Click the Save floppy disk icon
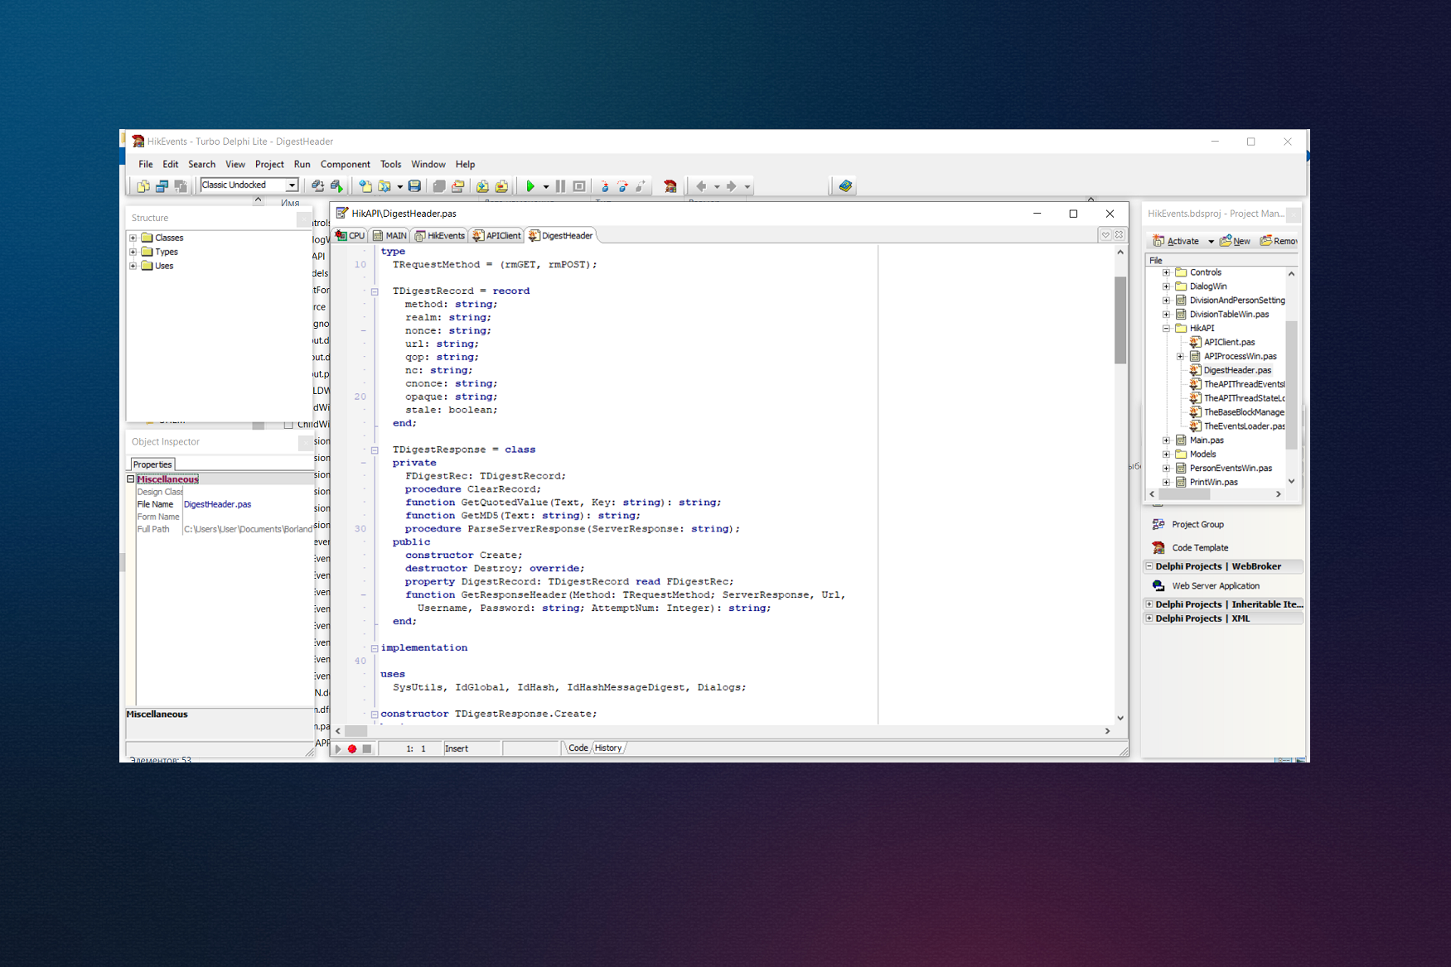The height and width of the screenshot is (967, 1451). pos(414,186)
